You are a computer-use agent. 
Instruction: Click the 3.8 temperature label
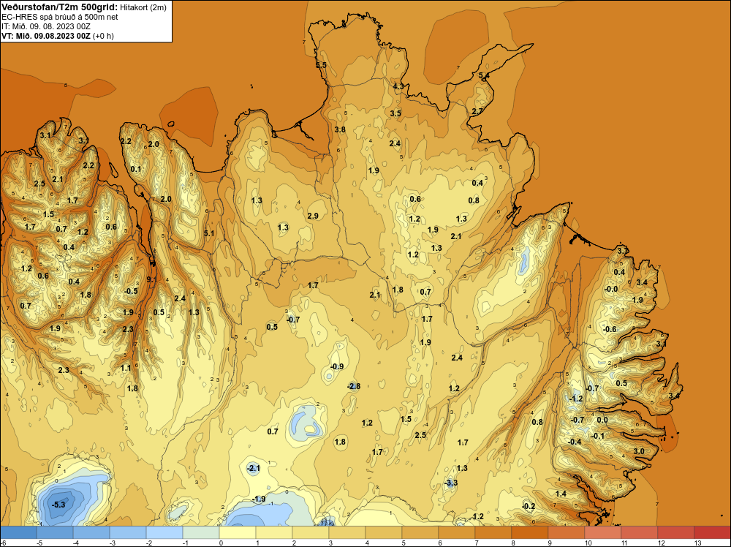[340, 129]
